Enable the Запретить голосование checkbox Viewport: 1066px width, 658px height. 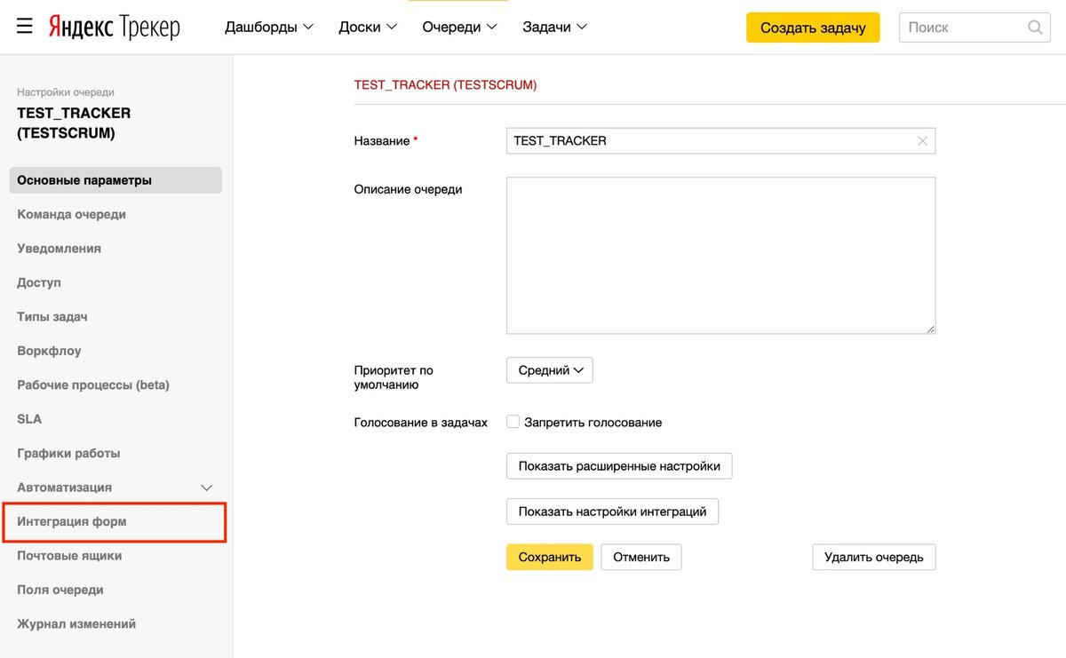pos(513,422)
